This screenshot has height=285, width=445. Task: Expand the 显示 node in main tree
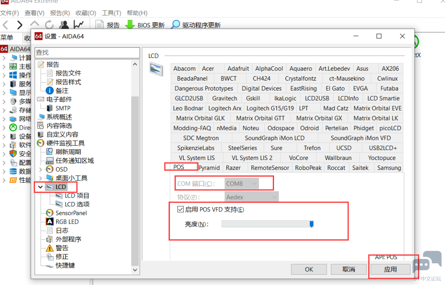tap(4, 93)
